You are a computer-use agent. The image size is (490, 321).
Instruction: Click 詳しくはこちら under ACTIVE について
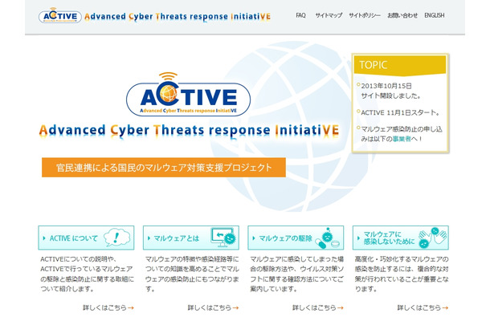(x=108, y=307)
